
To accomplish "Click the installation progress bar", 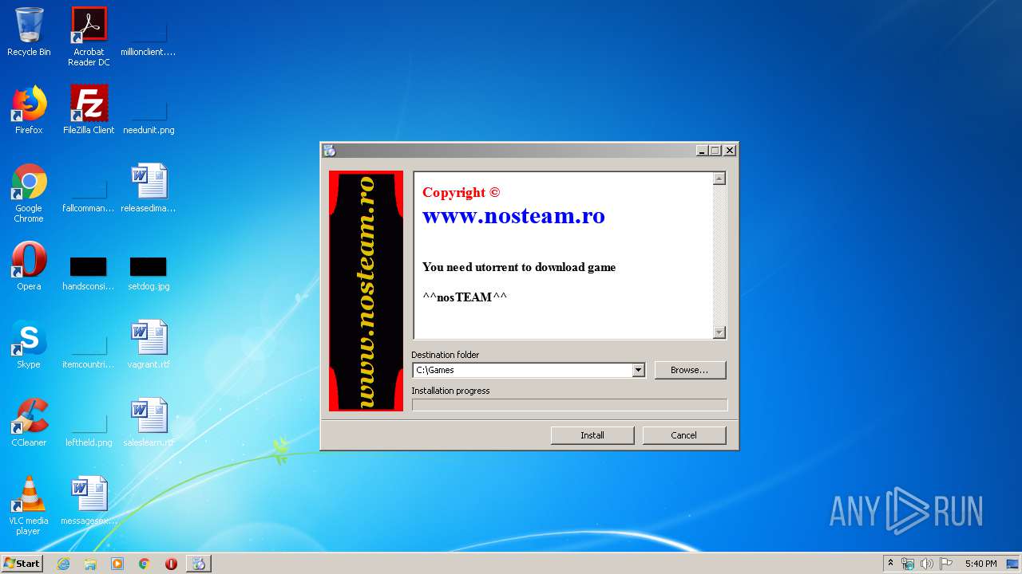I will click(x=569, y=405).
